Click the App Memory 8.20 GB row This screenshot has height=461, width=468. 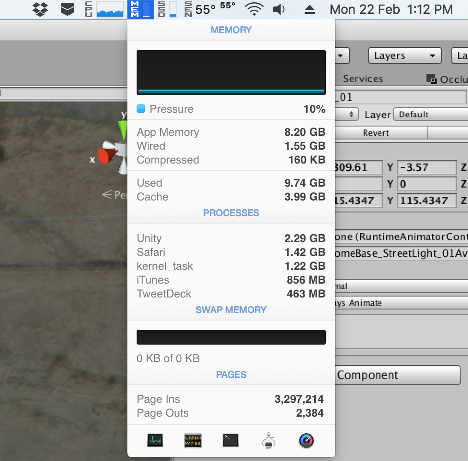231,132
